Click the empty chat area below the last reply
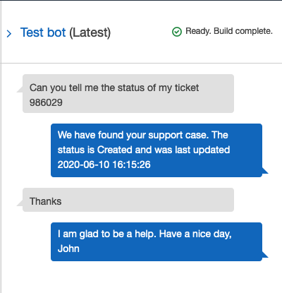 141,277
